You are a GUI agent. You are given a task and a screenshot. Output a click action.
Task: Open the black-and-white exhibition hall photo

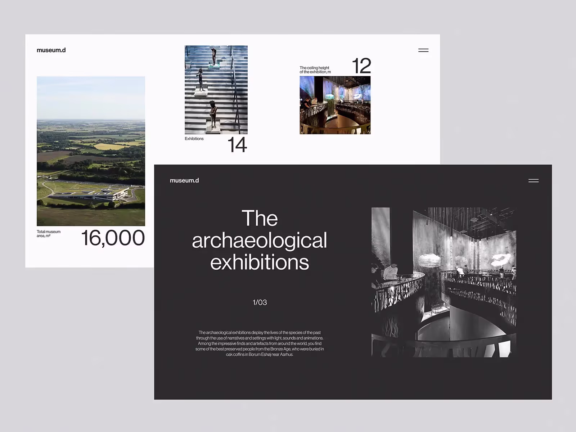(444, 282)
